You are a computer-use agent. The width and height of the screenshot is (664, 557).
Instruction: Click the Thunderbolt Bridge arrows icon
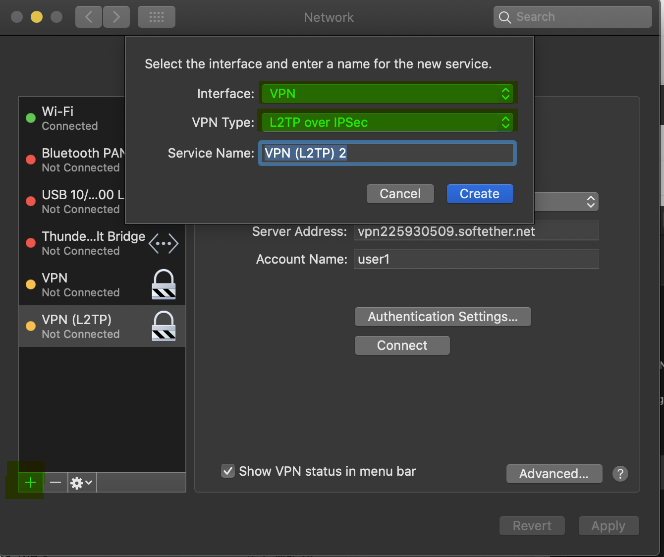tap(164, 243)
